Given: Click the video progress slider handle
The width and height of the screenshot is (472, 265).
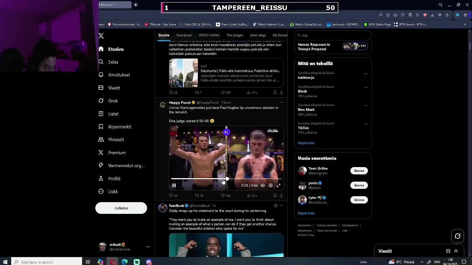Looking at the screenshot, I should pyautogui.click(x=227, y=179).
